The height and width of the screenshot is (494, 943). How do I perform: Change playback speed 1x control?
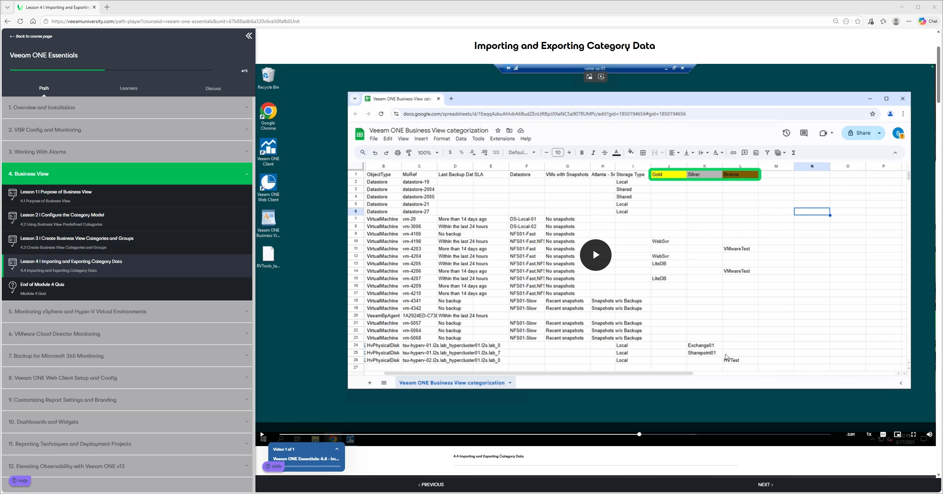coord(869,434)
